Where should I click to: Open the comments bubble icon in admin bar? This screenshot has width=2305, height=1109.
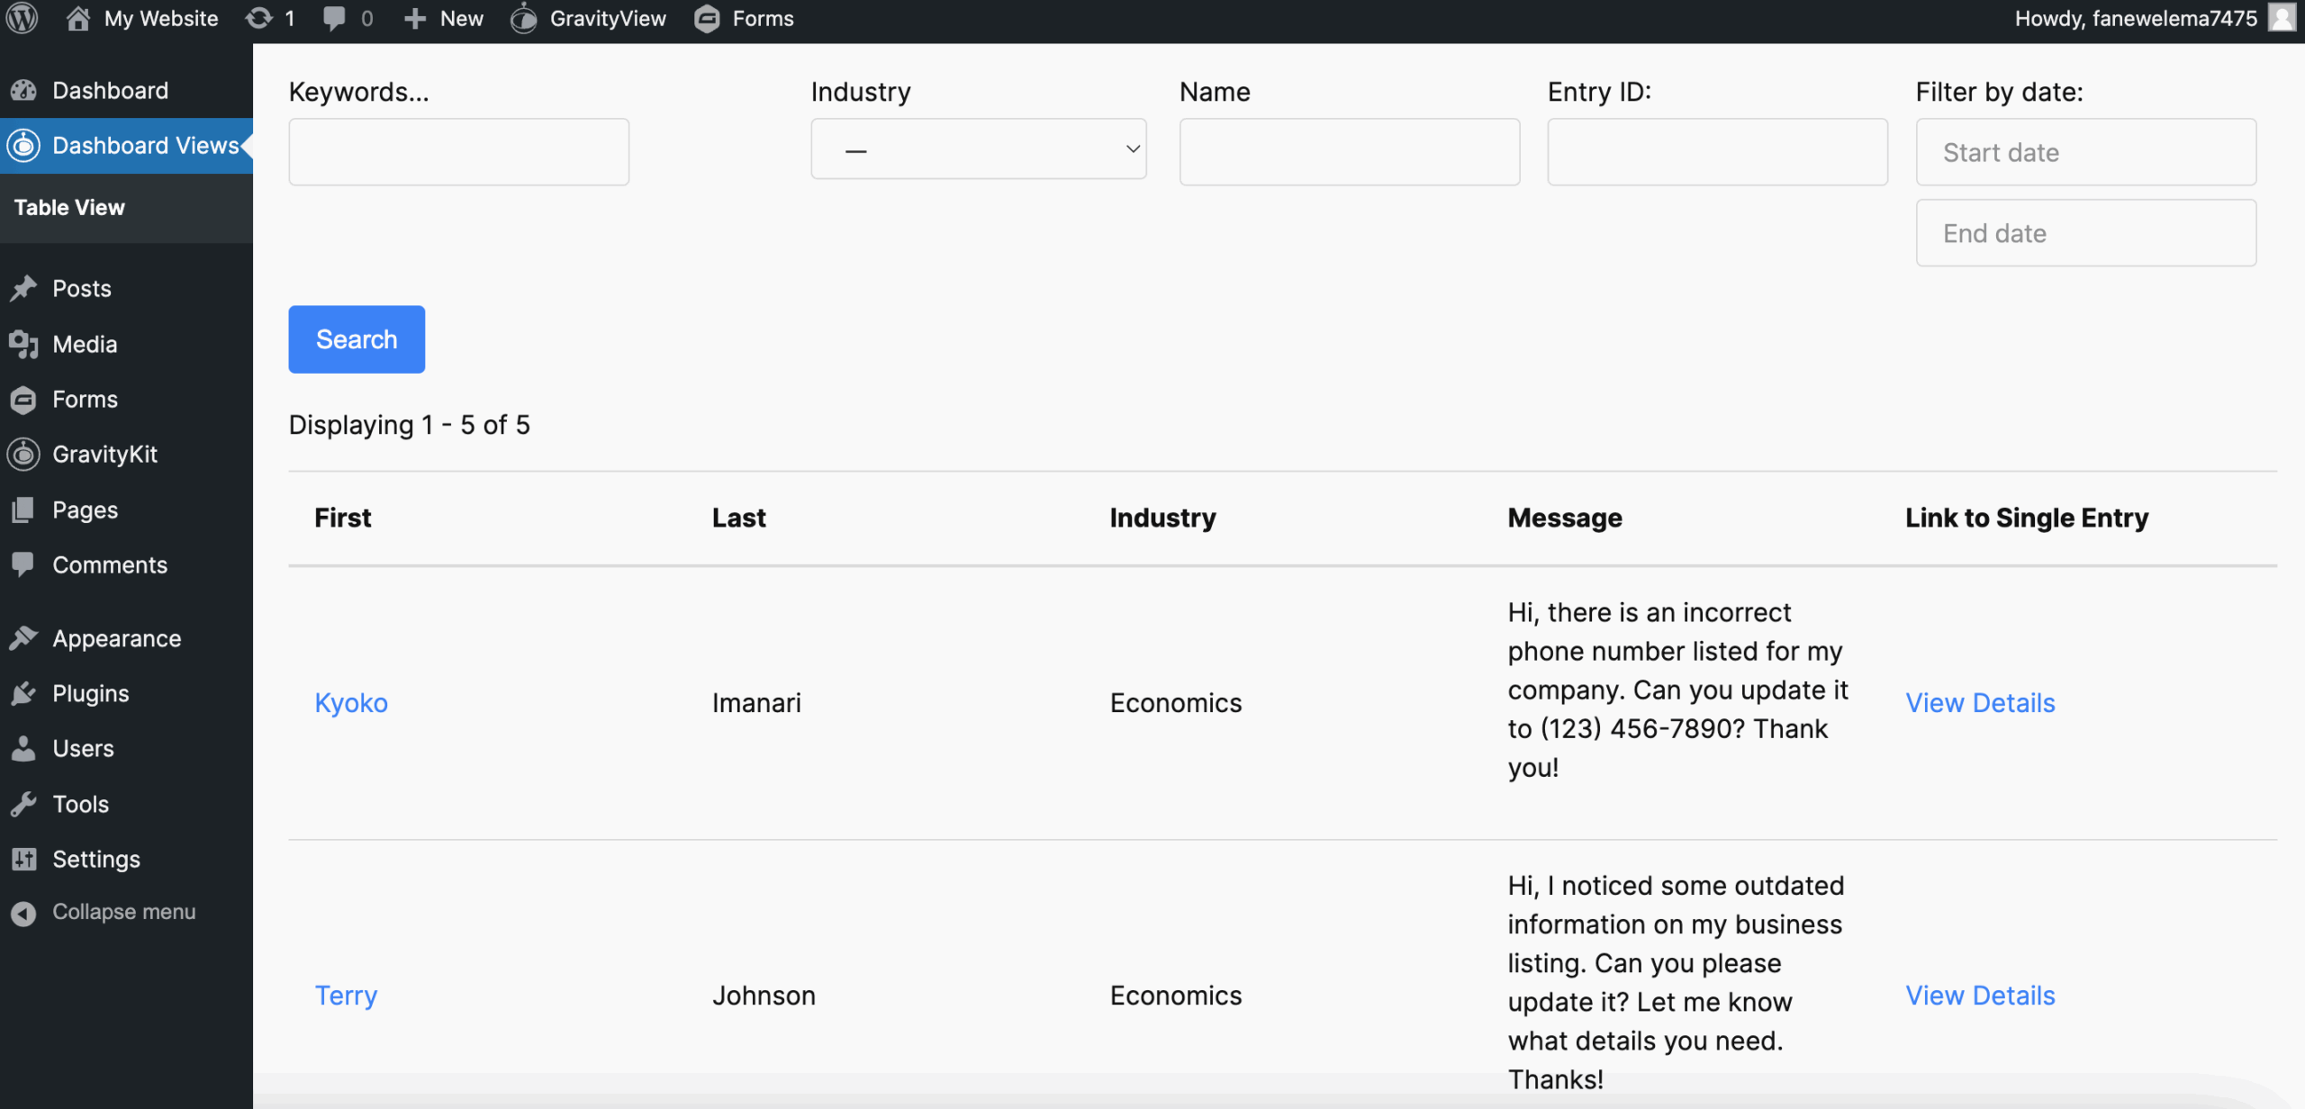pos(334,18)
